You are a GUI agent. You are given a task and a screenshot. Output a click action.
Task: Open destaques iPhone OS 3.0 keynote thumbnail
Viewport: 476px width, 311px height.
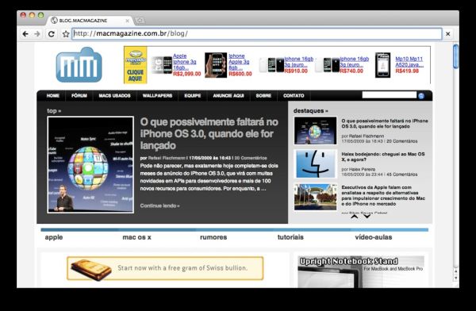click(x=316, y=131)
